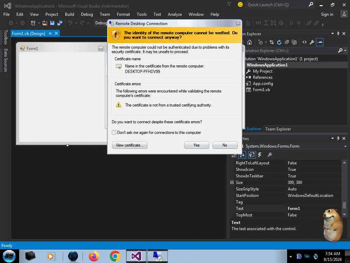350x263 pixels.
Task: Refresh the Solution Explorer
Action: click(x=279, y=42)
